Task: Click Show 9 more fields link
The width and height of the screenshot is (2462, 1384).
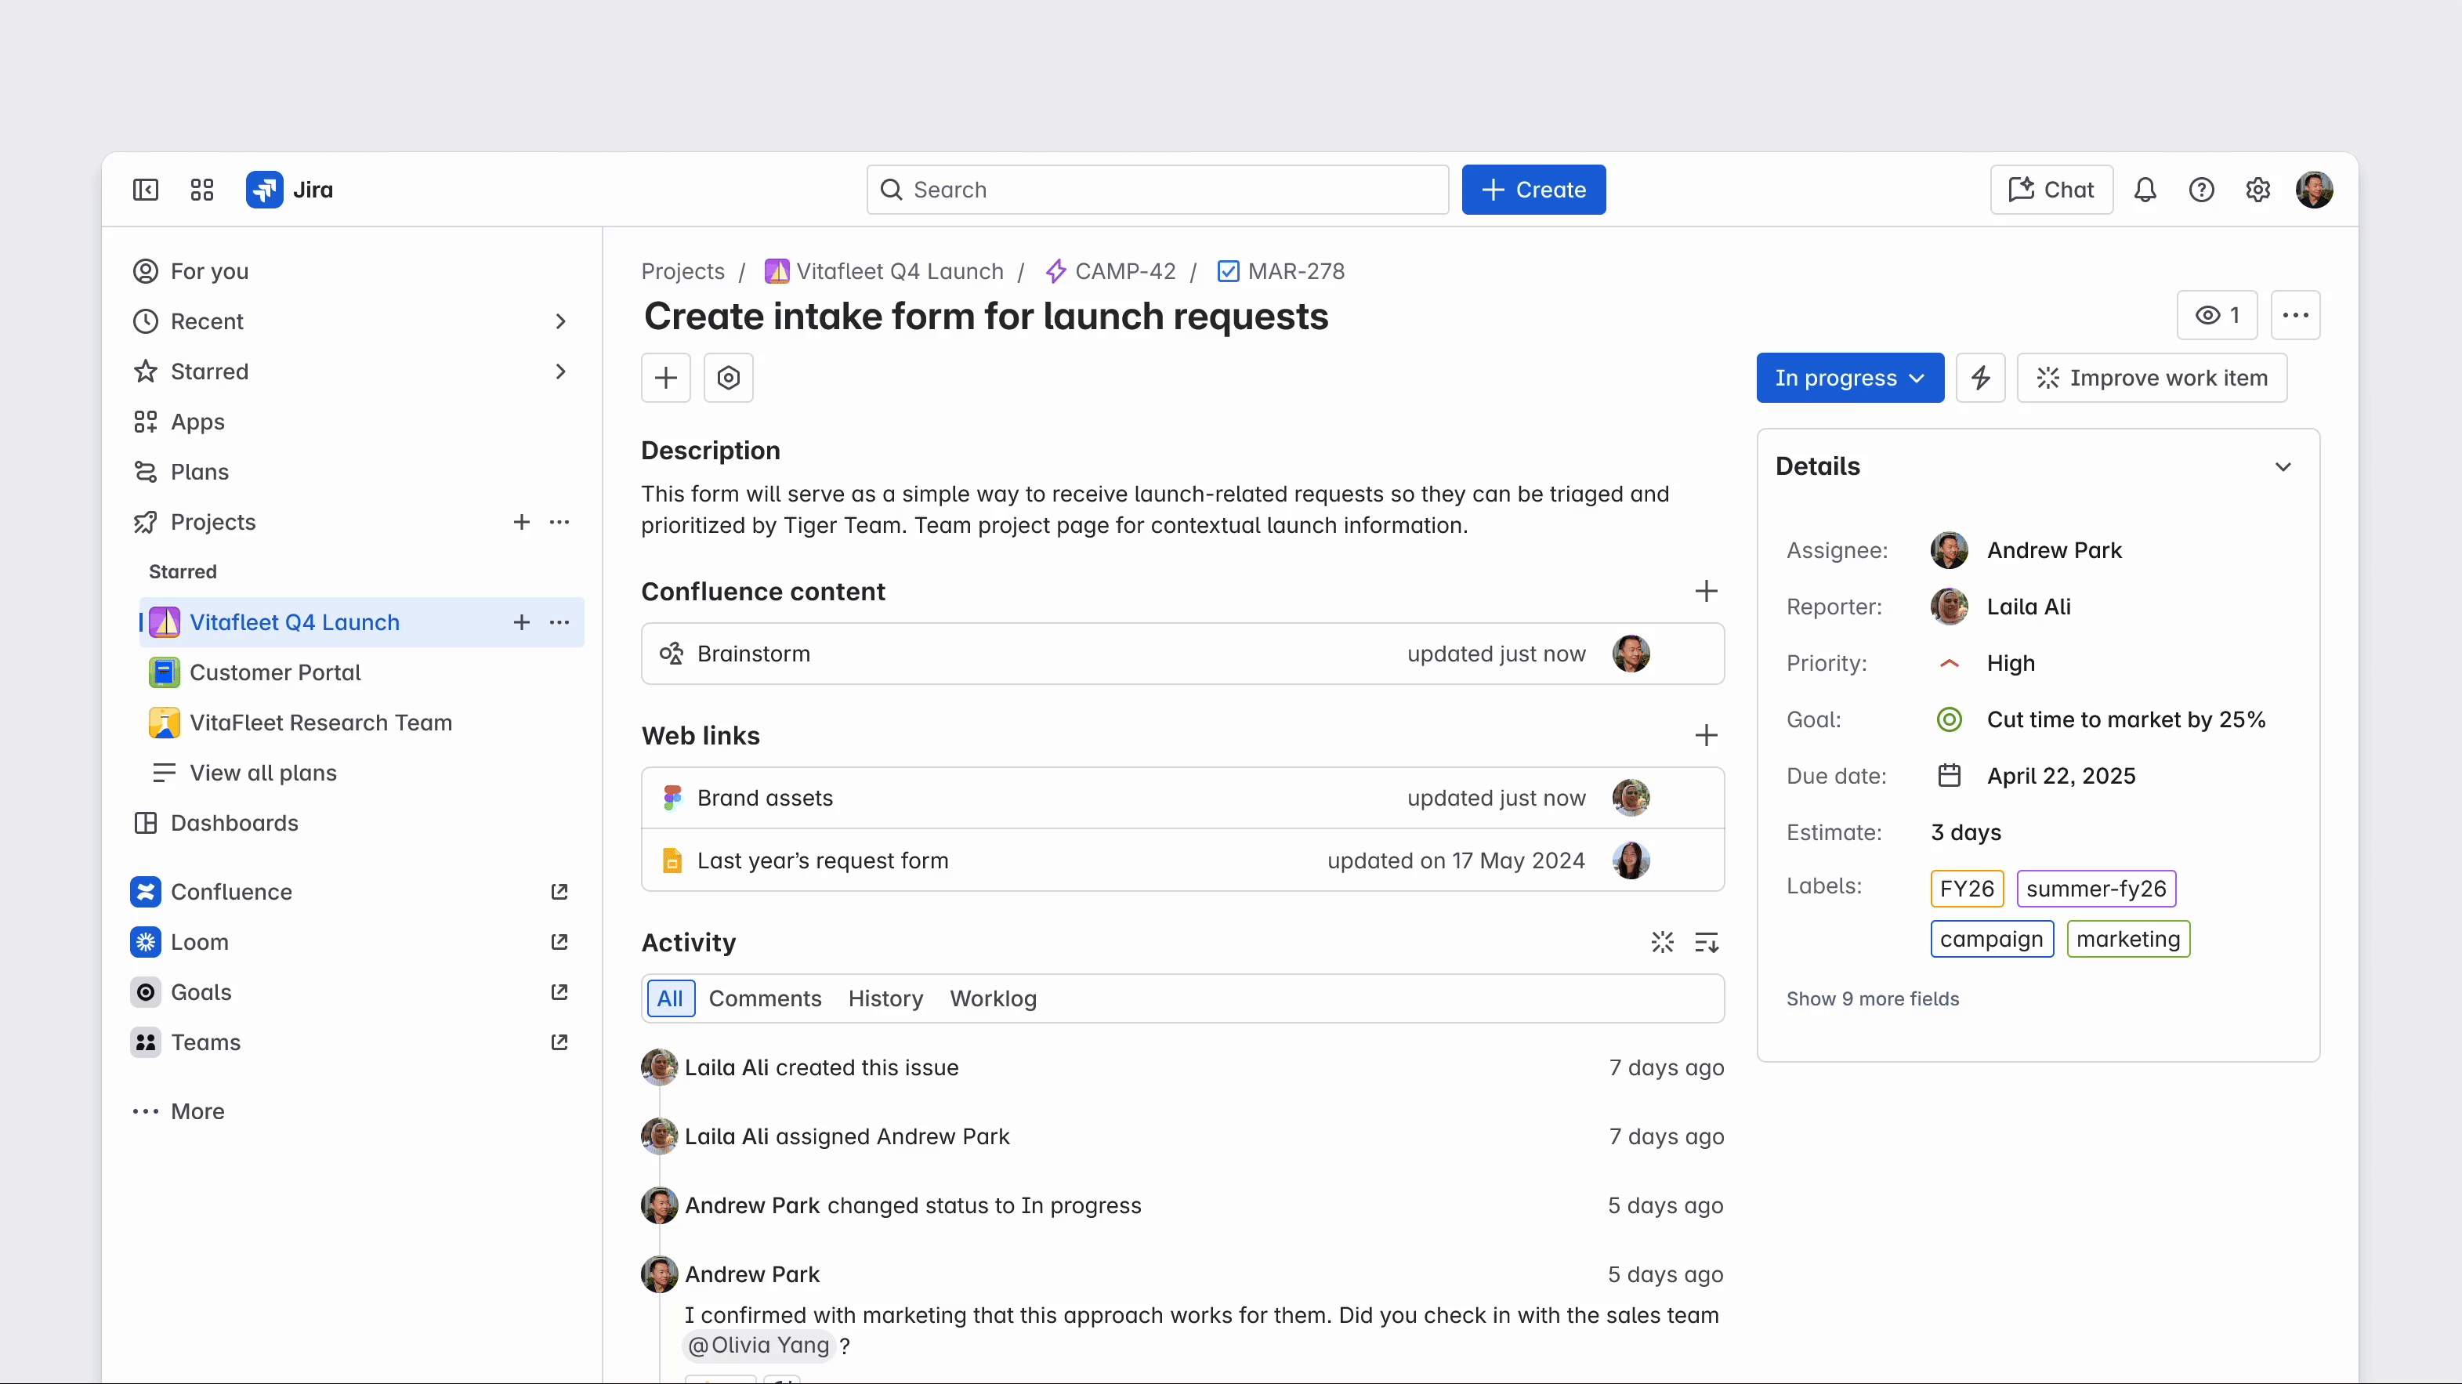Action: pyautogui.click(x=1872, y=998)
